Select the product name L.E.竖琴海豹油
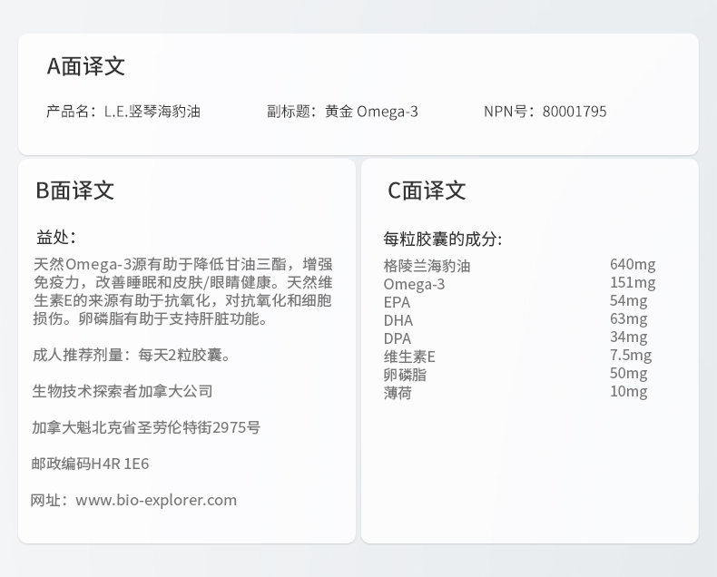The image size is (717, 577). click(152, 112)
